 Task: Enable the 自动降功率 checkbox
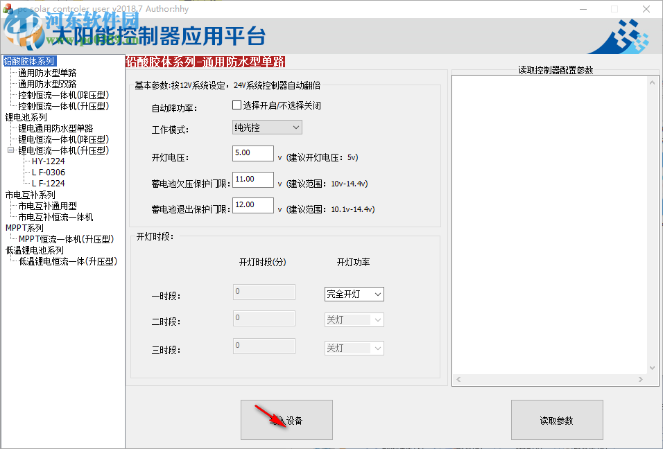pos(236,105)
